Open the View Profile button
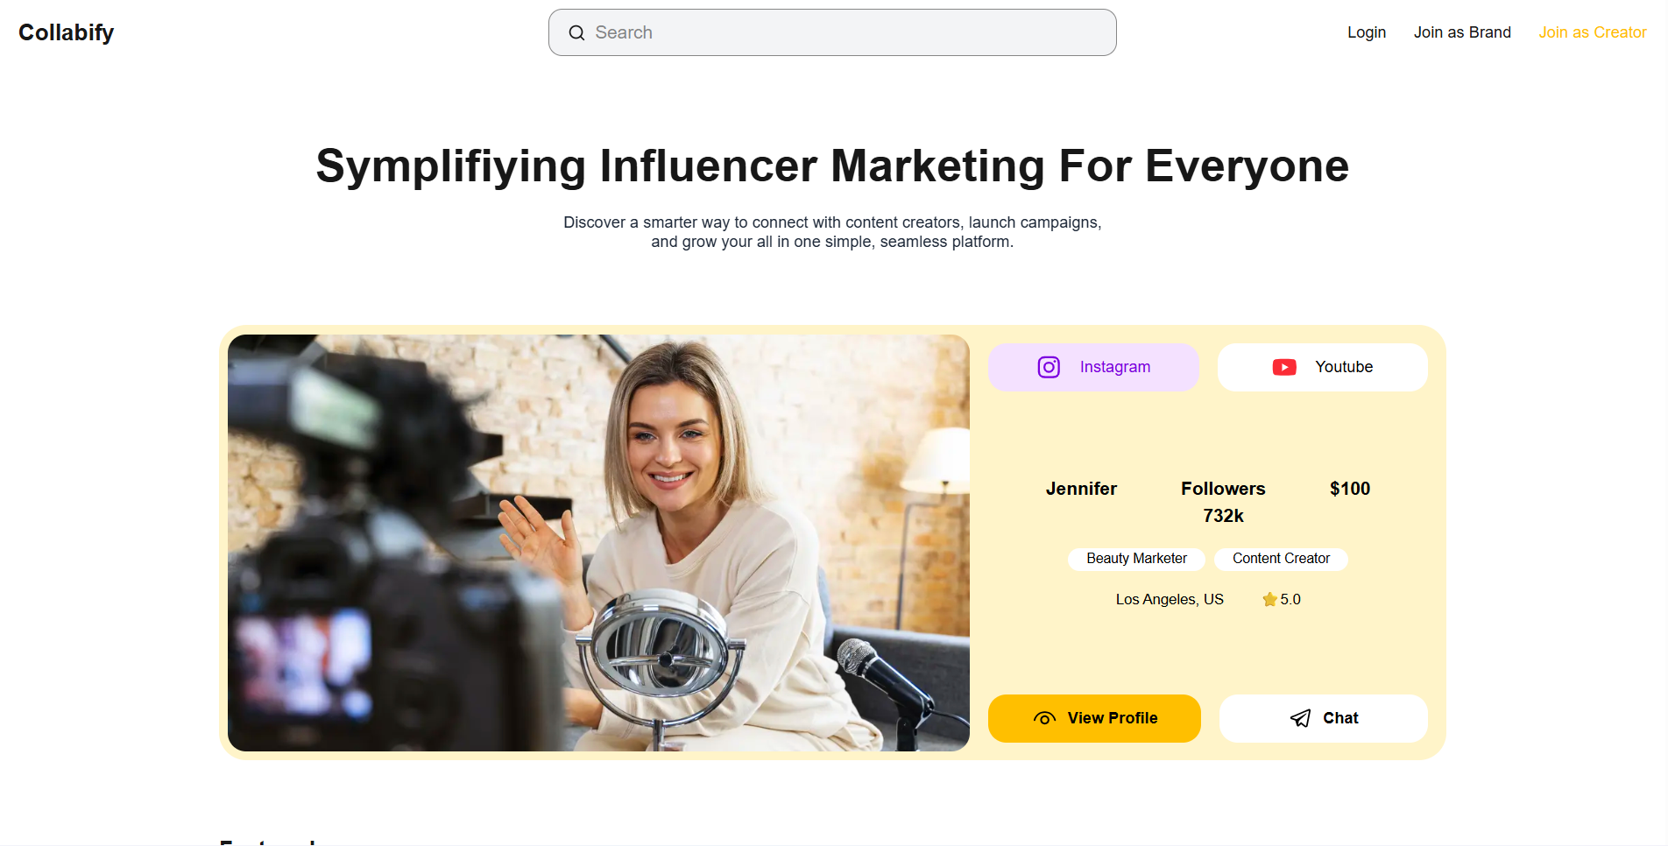 click(1094, 718)
